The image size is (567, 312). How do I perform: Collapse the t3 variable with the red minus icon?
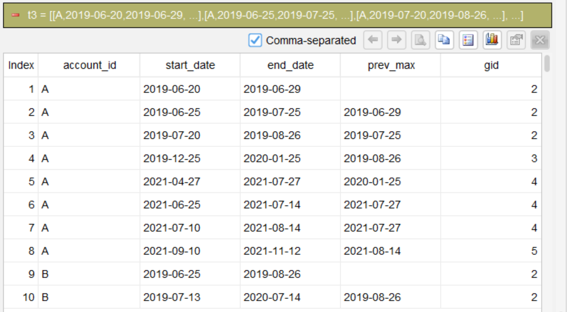(x=15, y=15)
